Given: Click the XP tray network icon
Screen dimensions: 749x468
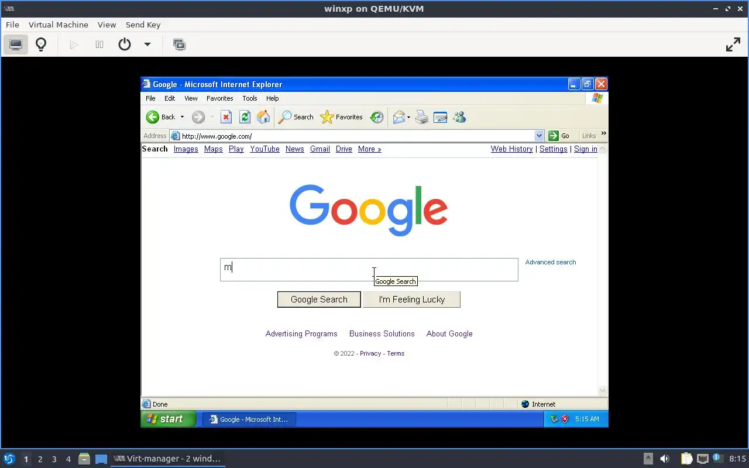Looking at the screenshot, I should pos(554,419).
